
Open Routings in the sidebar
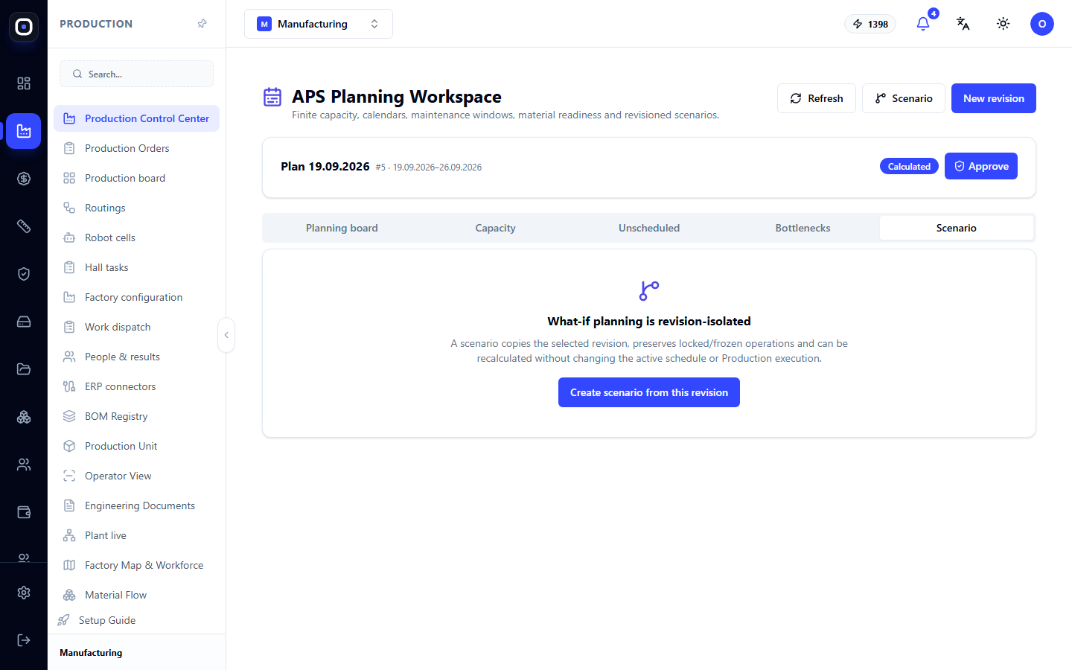(x=136, y=208)
